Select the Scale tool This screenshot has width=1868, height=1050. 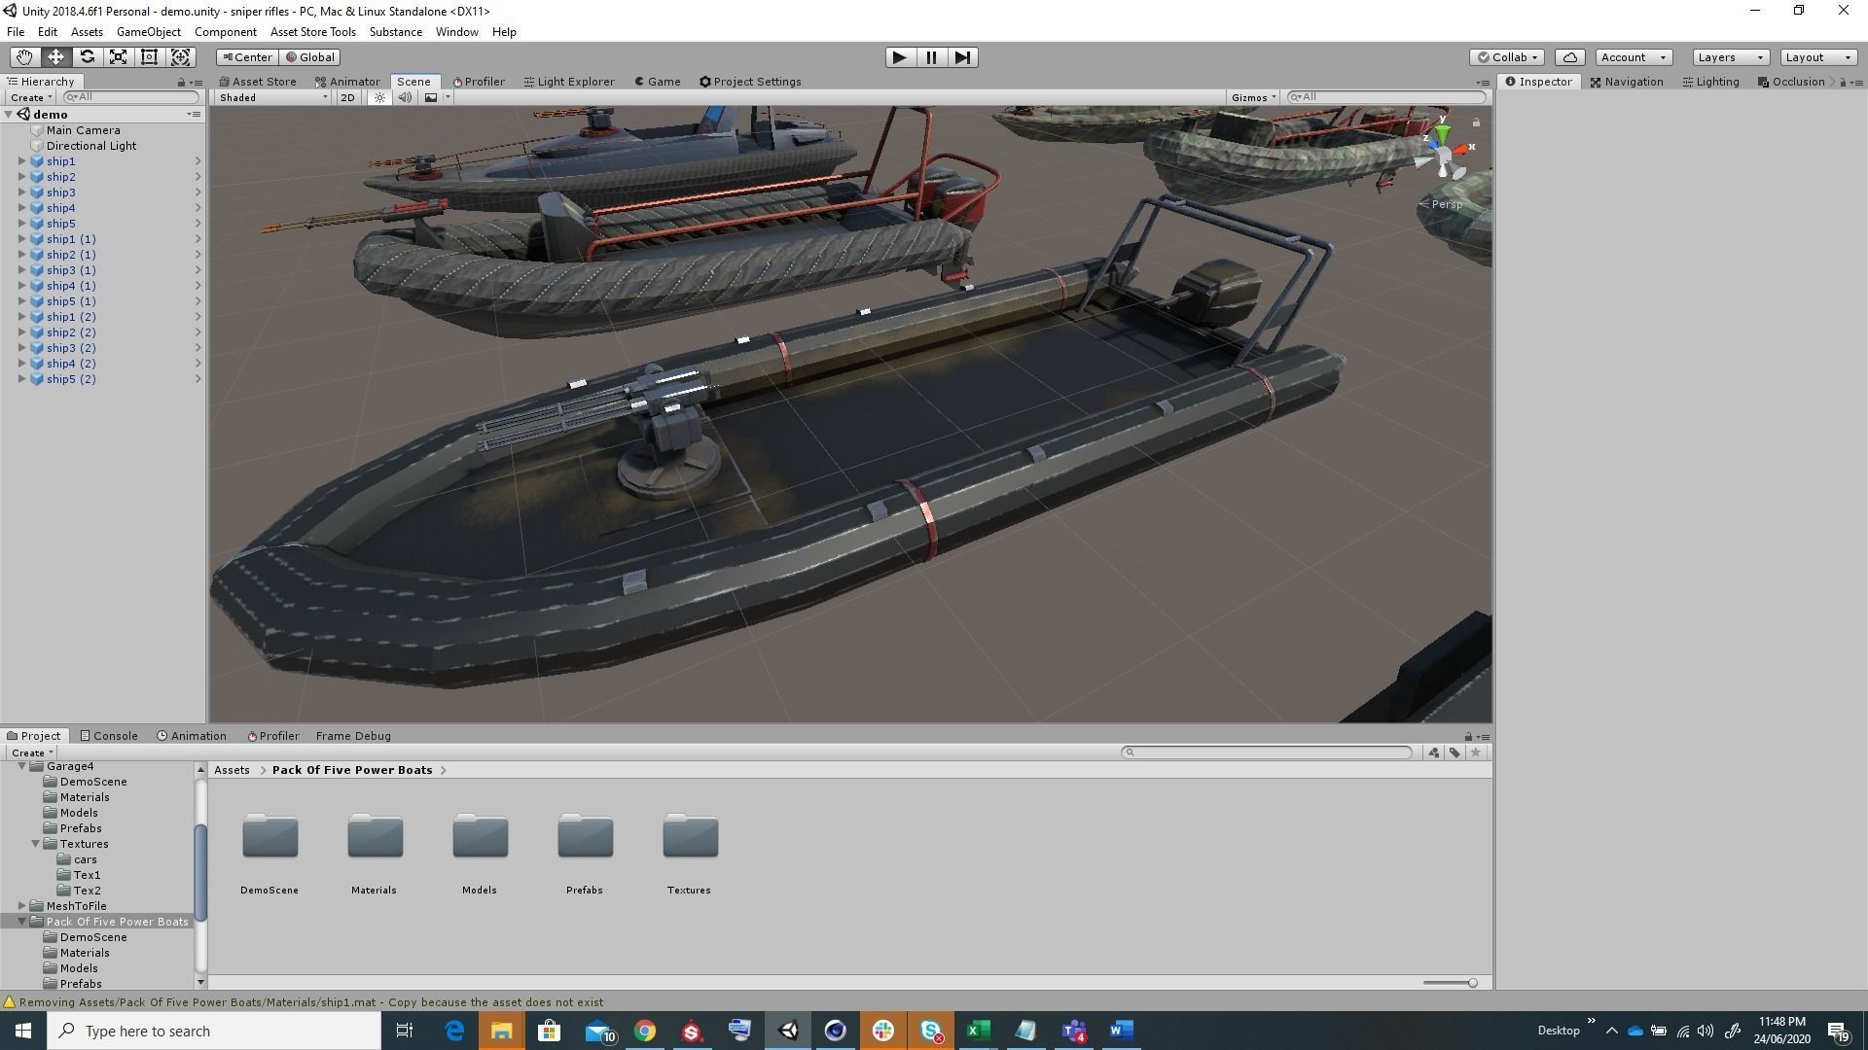click(x=118, y=57)
